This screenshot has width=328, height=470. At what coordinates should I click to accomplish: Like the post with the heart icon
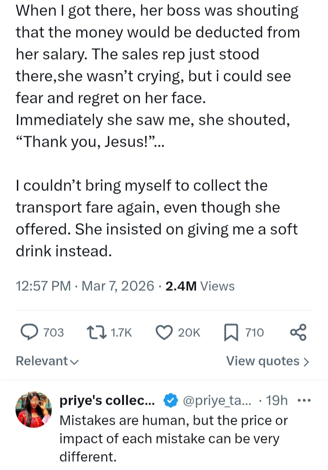(164, 332)
